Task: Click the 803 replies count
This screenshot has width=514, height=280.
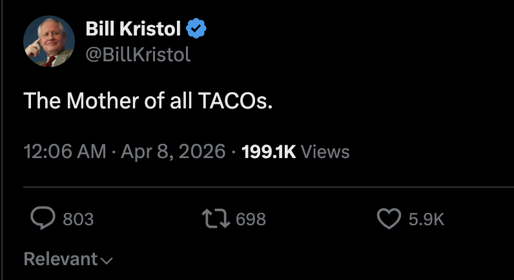Action: (78, 219)
